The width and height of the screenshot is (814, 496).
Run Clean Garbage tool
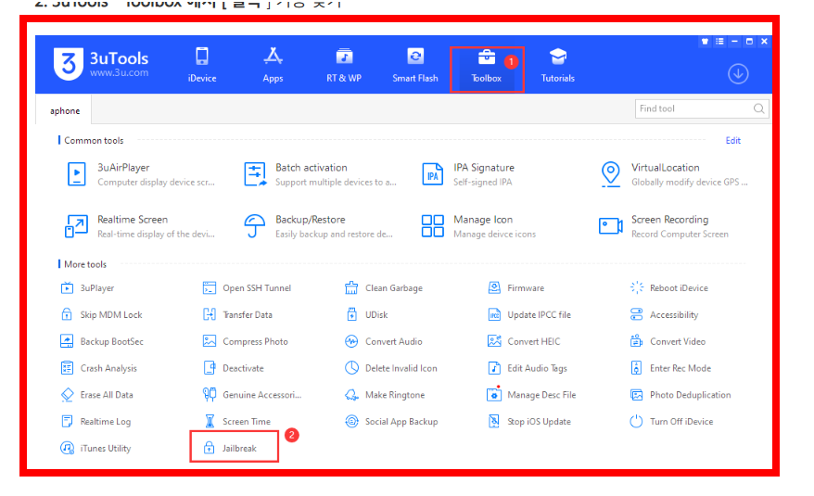tap(384, 287)
